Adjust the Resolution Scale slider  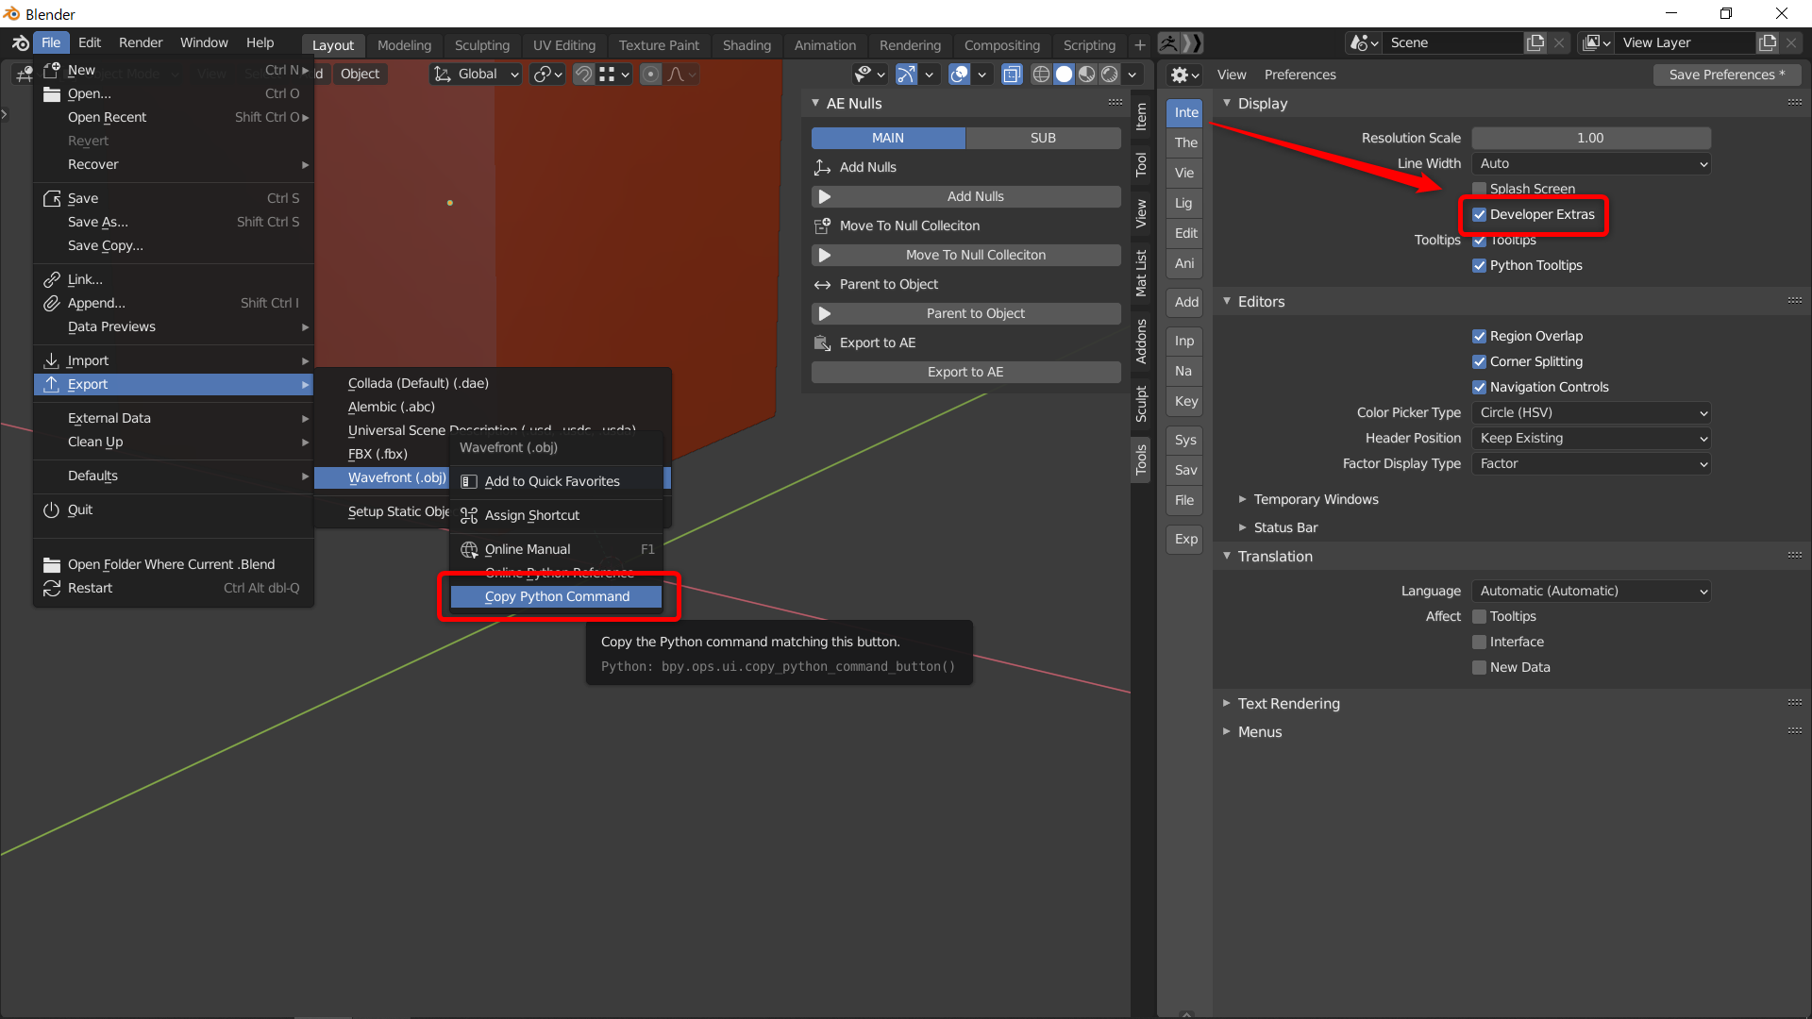click(x=1591, y=139)
